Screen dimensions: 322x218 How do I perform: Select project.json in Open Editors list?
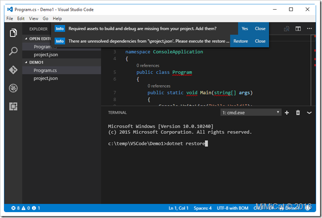pos(61,54)
